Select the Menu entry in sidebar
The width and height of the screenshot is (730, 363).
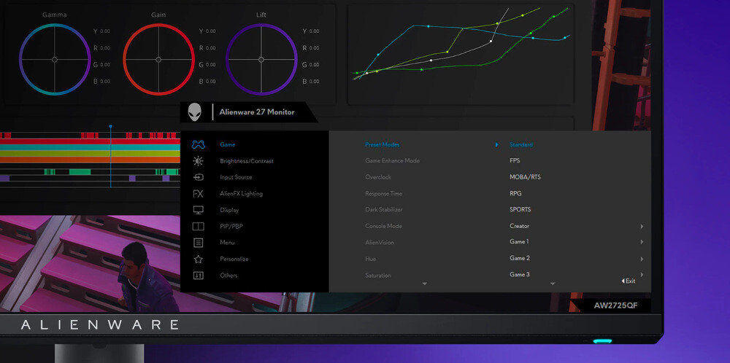click(227, 243)
